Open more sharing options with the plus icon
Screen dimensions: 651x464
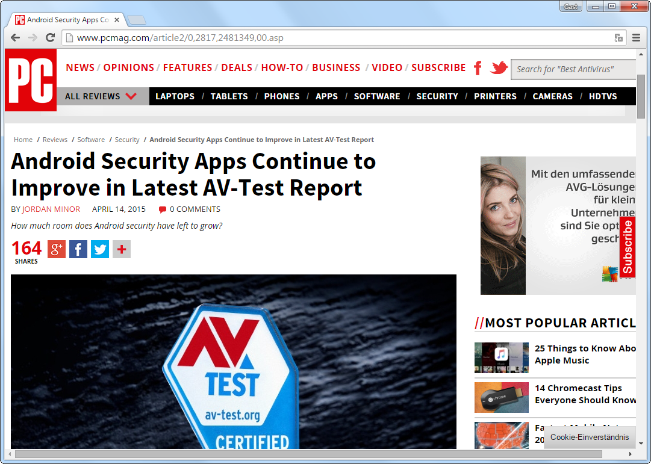click(x=121, y=249)
